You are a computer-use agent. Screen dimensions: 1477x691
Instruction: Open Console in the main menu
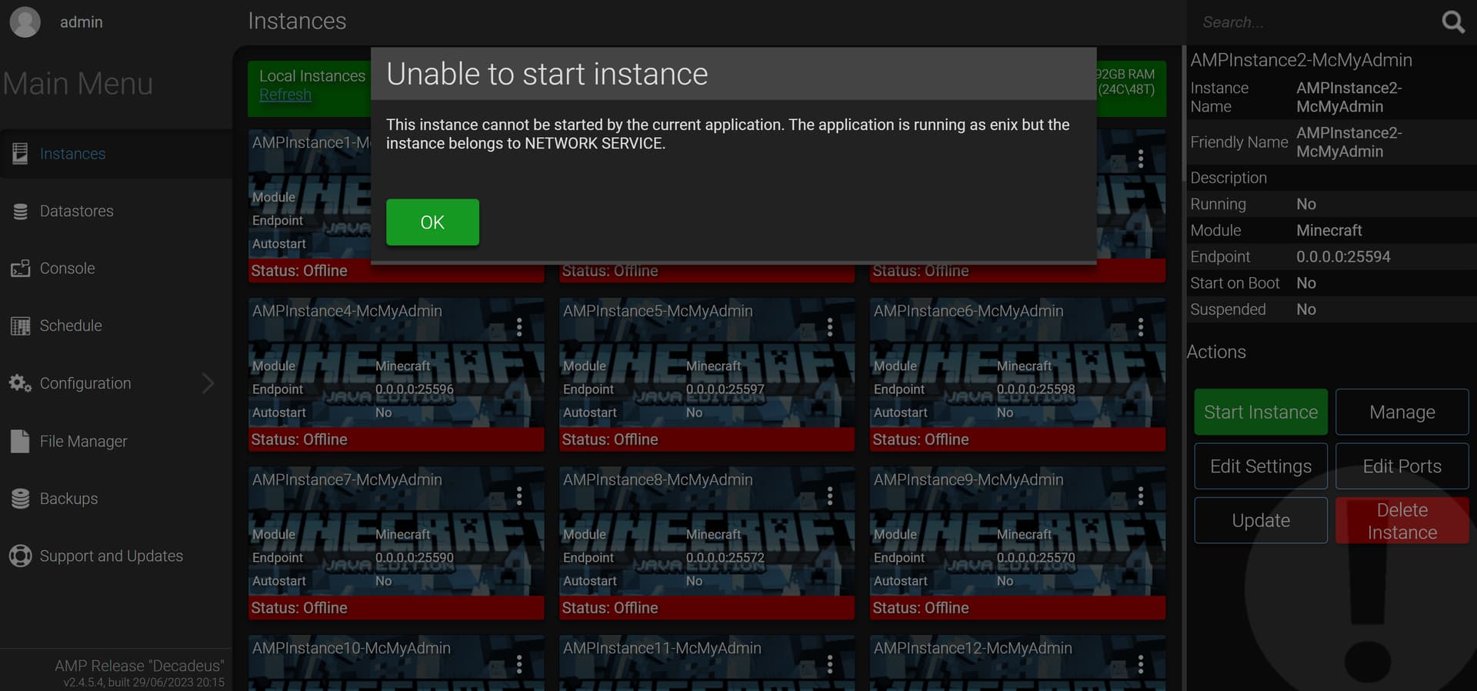click(x=116, y=269)
